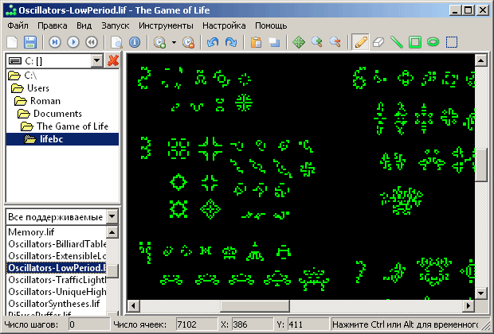Zoom out with the magnifier minus icon
Screen dimensions: 494x334
[335, 42]
